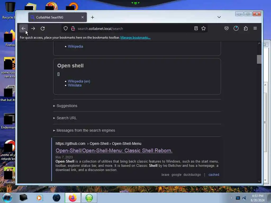271x203 pixels.
Task: Click the background window scrollbar down arrow
Action: (x=265, y=180)
